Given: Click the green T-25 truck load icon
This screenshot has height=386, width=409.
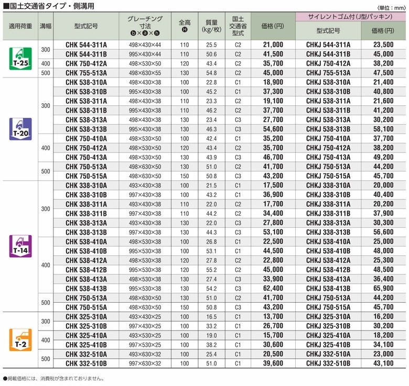Looking at the screenshot, I should pyautogui.click(x=20, y=58).
